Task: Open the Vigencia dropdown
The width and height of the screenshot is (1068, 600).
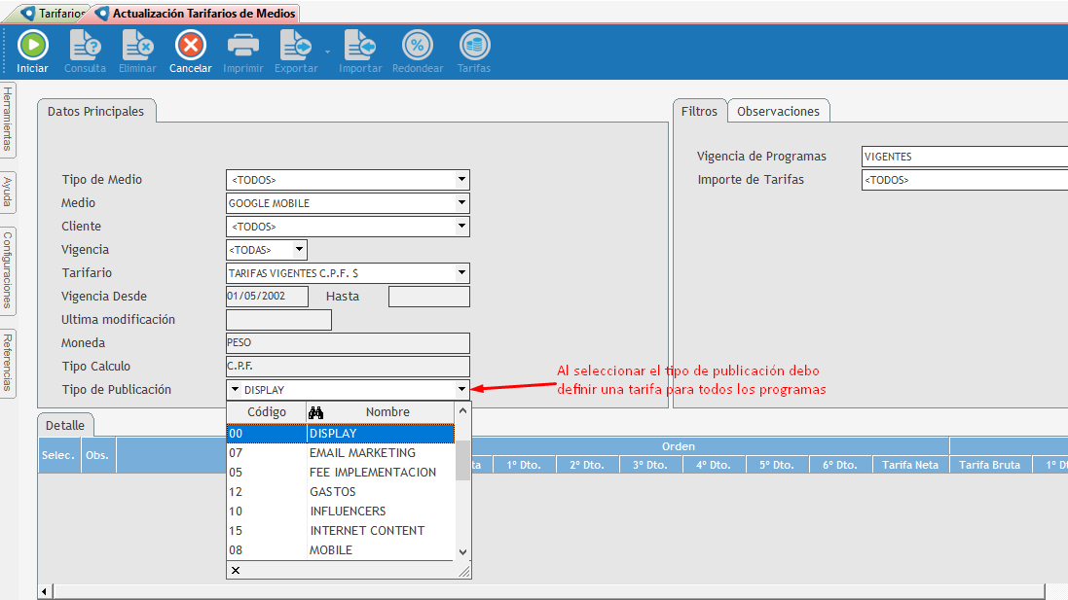Action: [299, 250]
